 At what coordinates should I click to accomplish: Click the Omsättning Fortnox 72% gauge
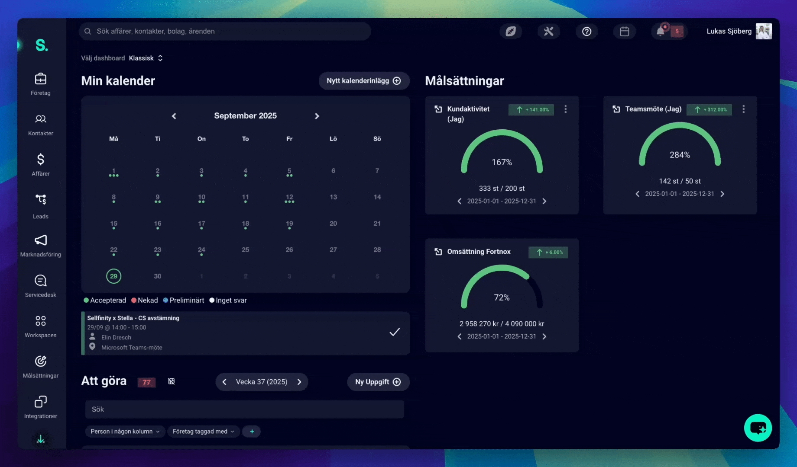tap(502, 287)
